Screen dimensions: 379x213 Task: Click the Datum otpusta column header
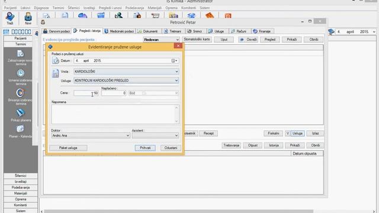[x=307, y=154]
